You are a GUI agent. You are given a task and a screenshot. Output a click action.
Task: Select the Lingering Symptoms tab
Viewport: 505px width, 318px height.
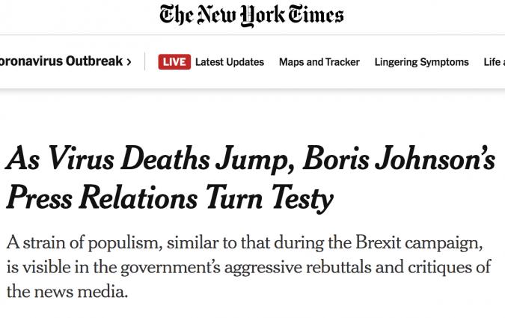click(421, 62)
